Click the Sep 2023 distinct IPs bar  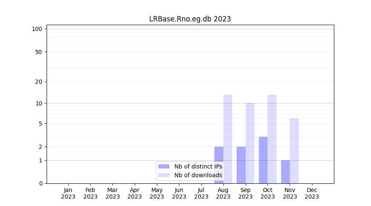tap(241, 165)
